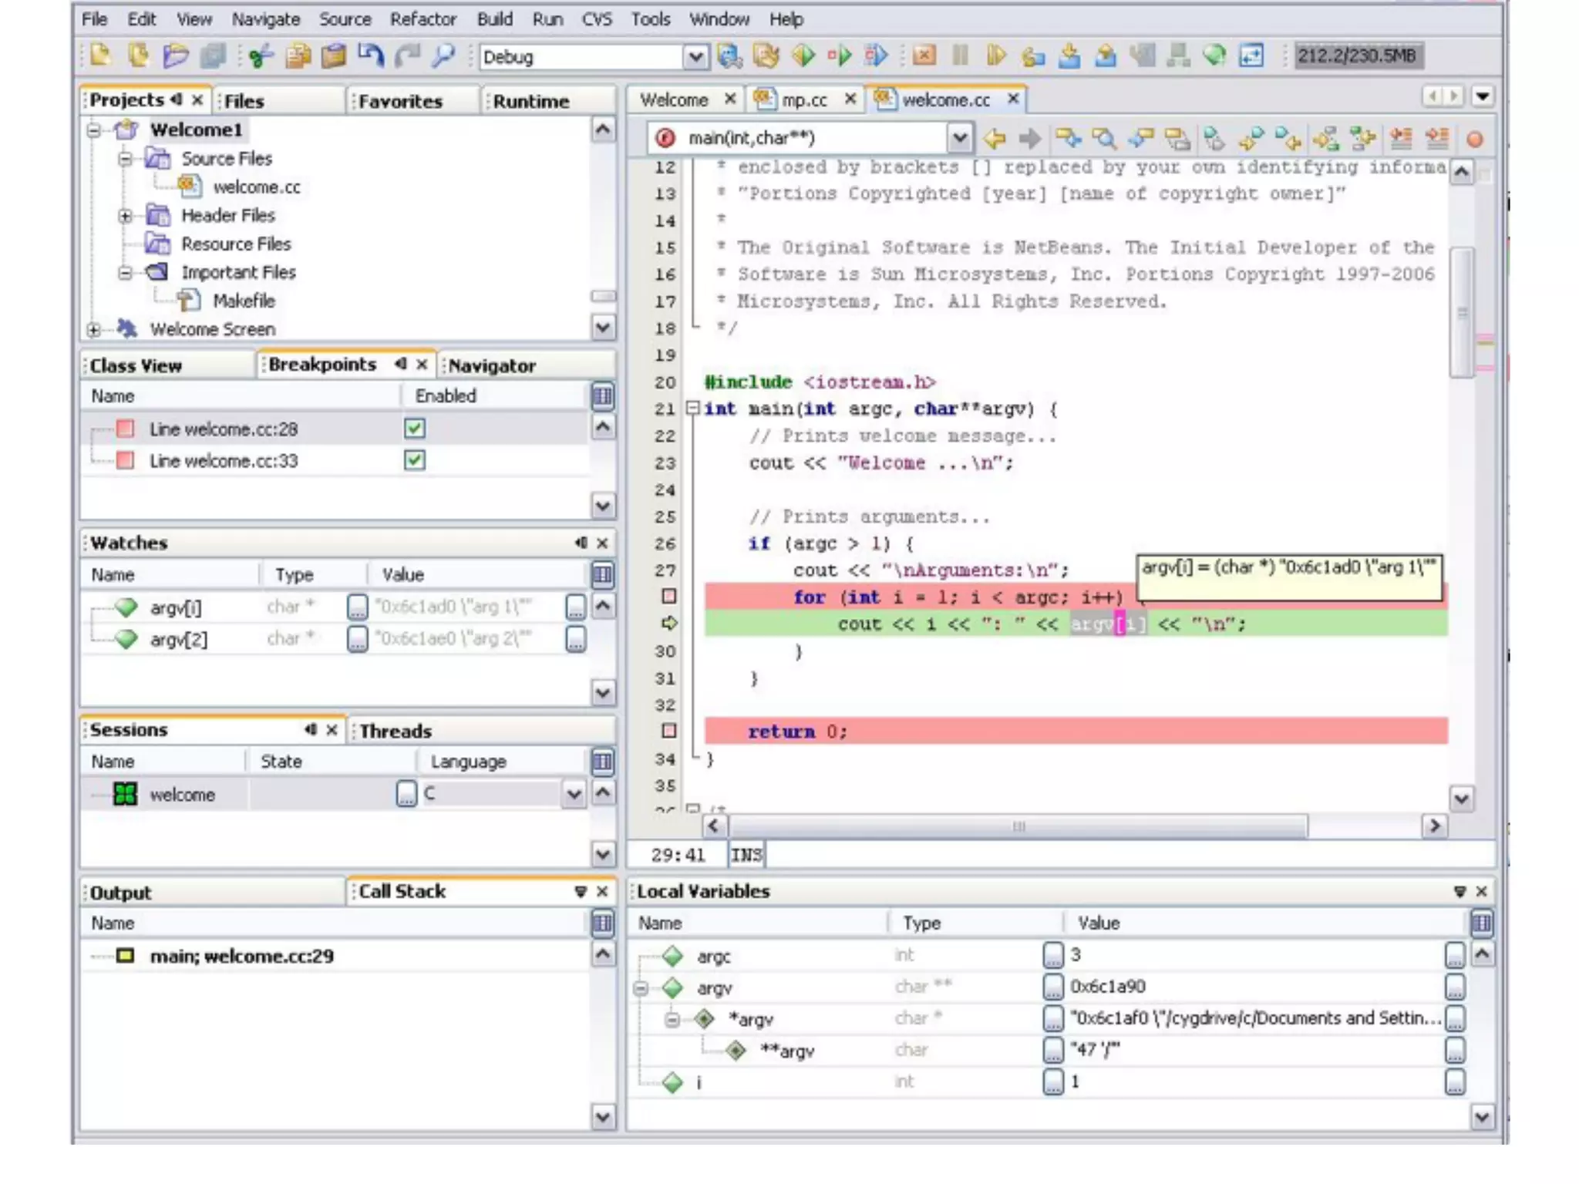Select the Makefile item in project tree

pos(244,301)
